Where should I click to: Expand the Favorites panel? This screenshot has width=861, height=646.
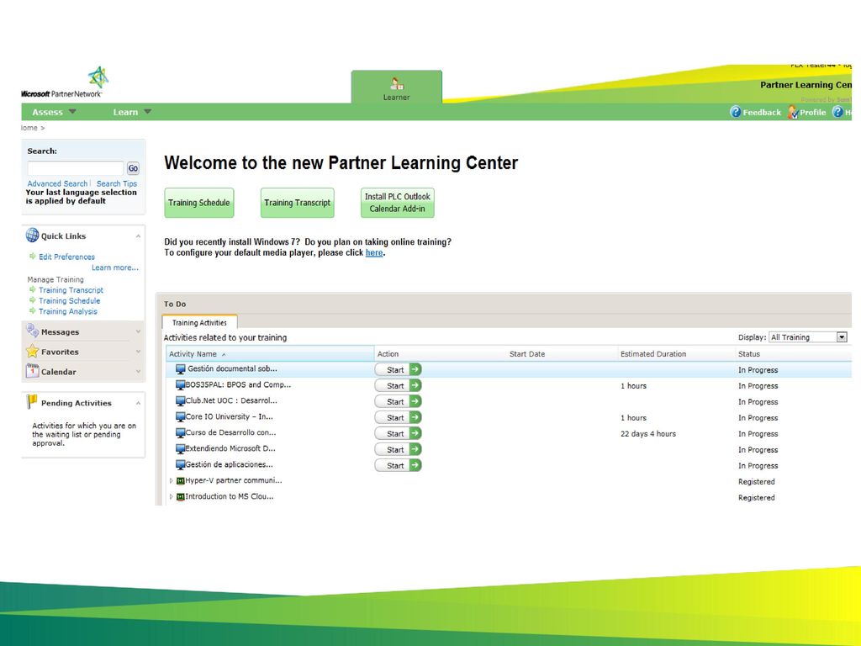click(139, 352)
